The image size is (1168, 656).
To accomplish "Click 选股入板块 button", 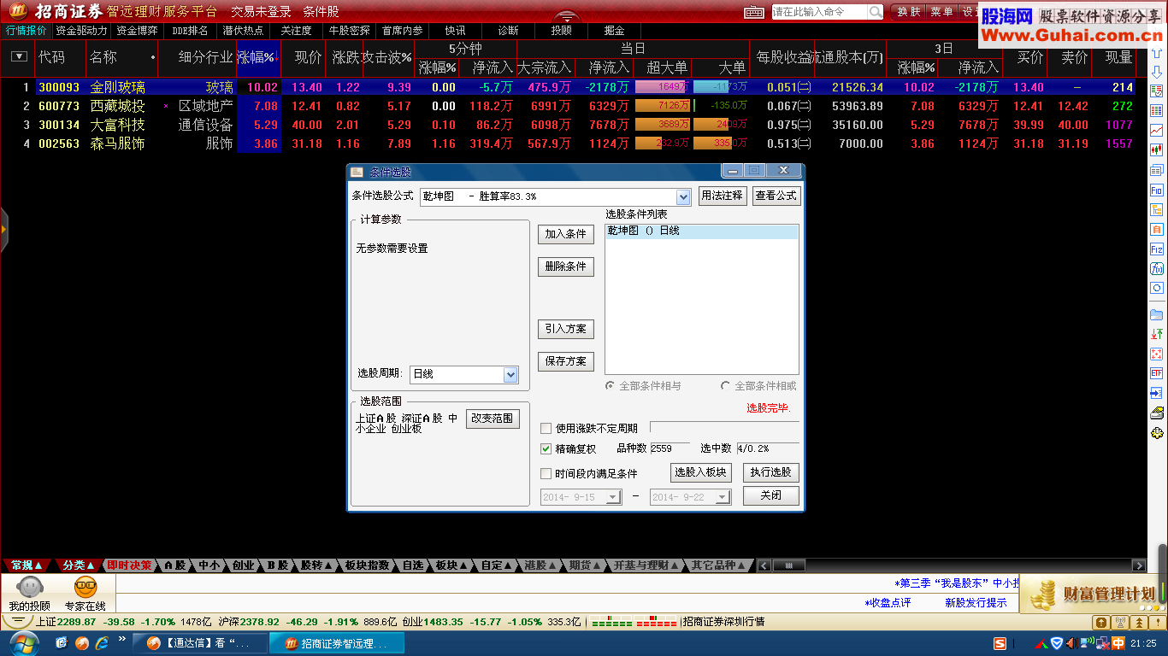I will pos(700,472).
